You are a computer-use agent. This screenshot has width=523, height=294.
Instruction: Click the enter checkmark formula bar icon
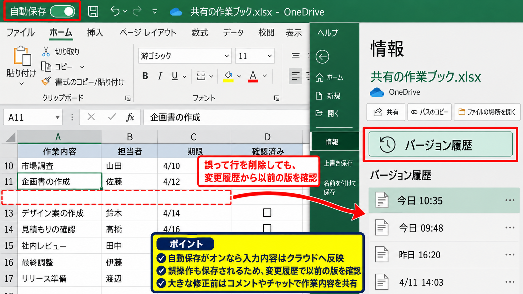pyautogui.click(x=112, y=117)
